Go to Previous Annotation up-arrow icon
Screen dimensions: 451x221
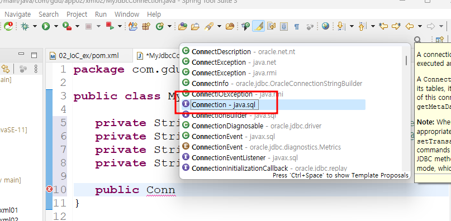click(x=362, y=26)
